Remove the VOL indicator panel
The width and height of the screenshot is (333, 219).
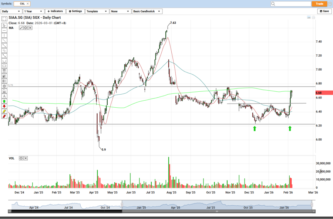click(26, 158)
